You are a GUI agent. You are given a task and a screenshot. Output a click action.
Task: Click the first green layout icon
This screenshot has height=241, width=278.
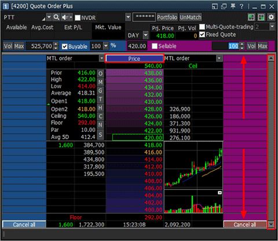point(251,17)
